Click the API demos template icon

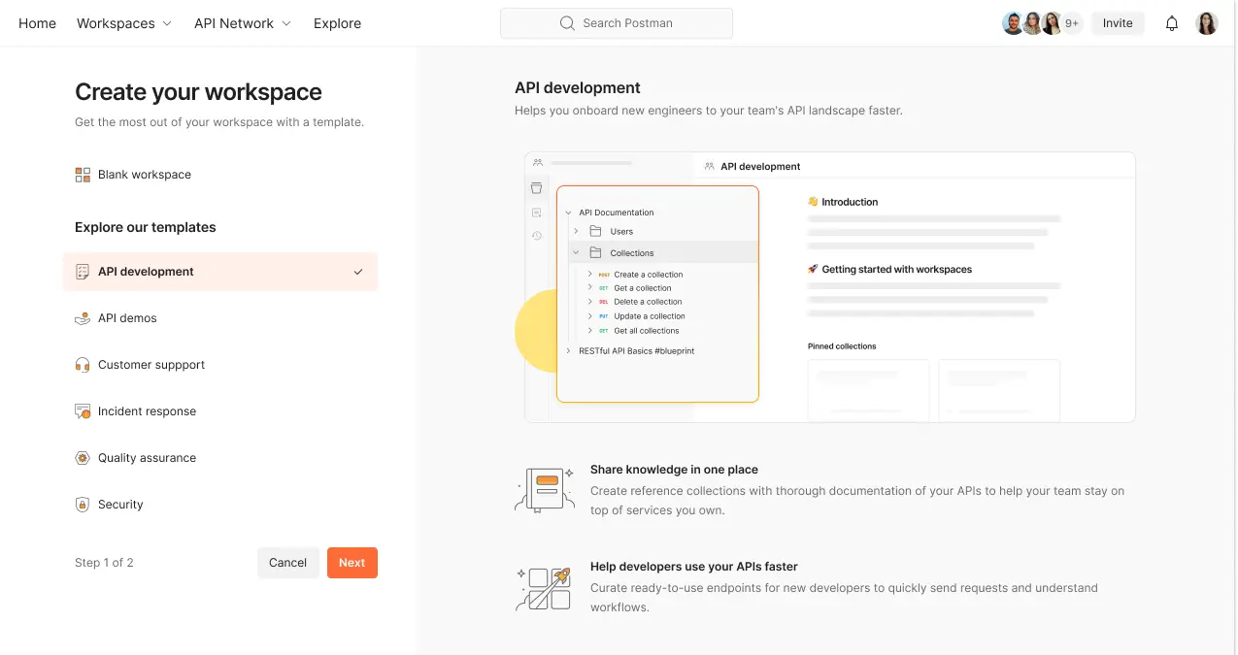click(x=83, y=318)
